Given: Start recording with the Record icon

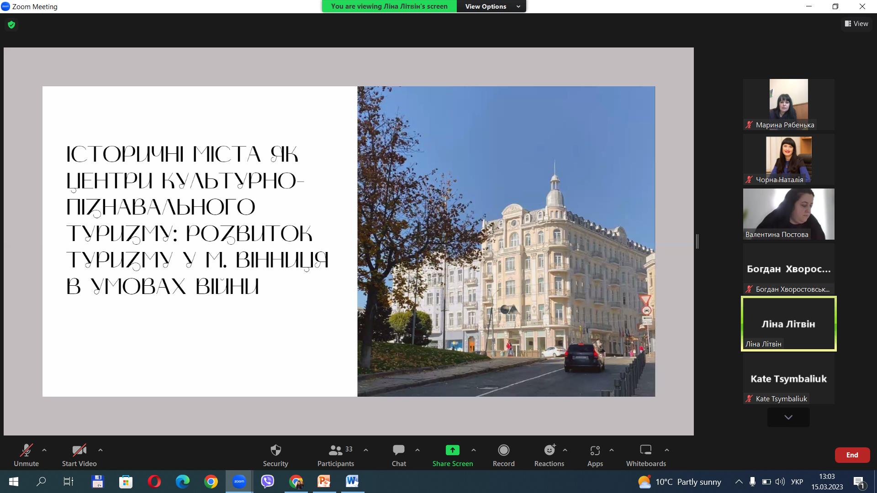Looking at the screenshot, I should tap(503, 451).
